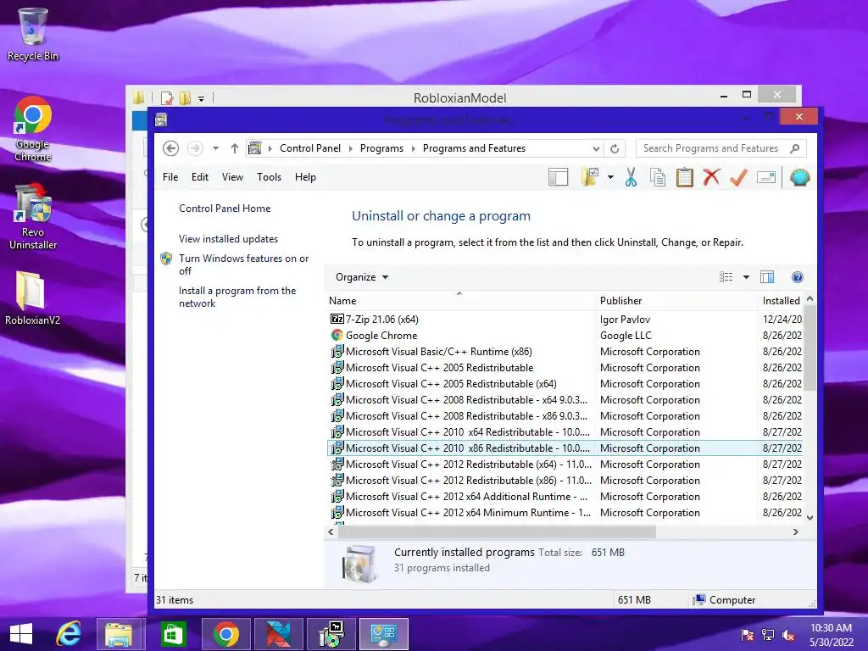Open the Windows Start button

[21, 633]
